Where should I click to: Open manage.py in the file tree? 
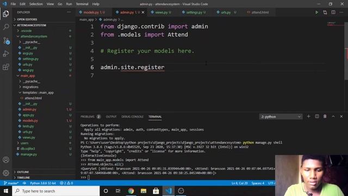29,154
